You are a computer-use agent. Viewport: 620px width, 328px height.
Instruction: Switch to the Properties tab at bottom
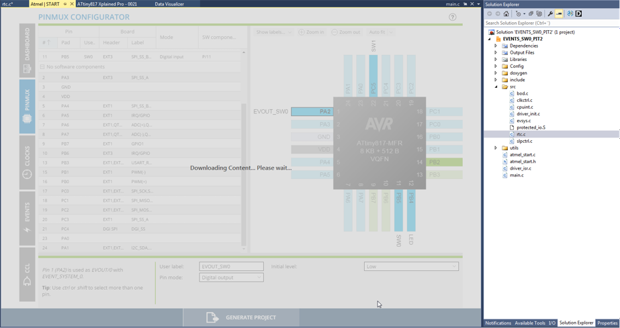pos(607,323)
